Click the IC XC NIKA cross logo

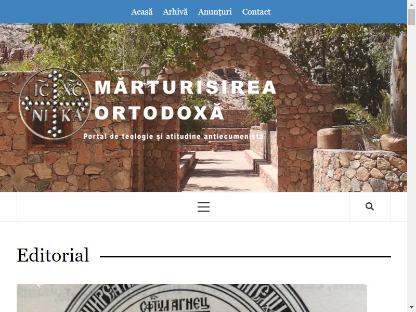coord(55,103)
